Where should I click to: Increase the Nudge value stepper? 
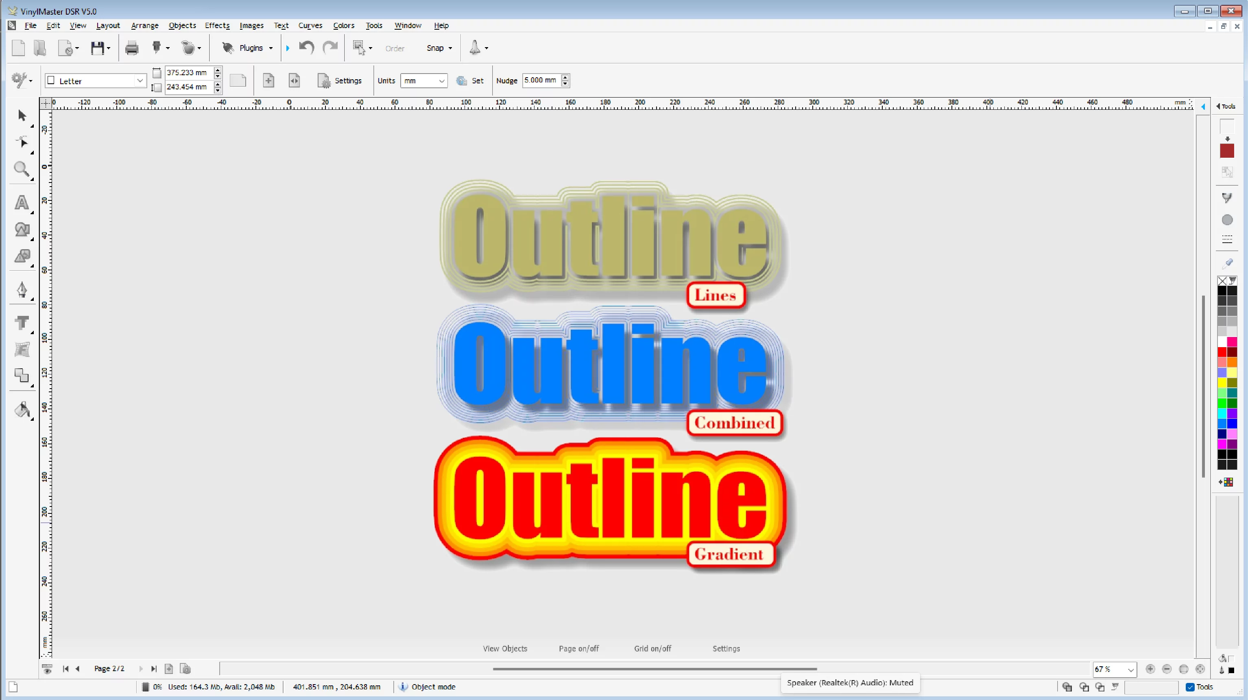click(x=565, y=77)
